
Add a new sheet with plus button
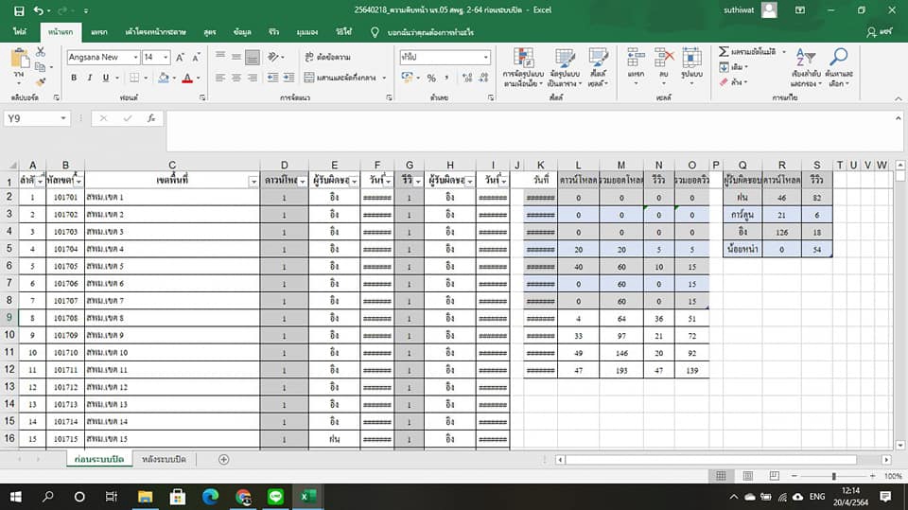(x=223, y=459)
